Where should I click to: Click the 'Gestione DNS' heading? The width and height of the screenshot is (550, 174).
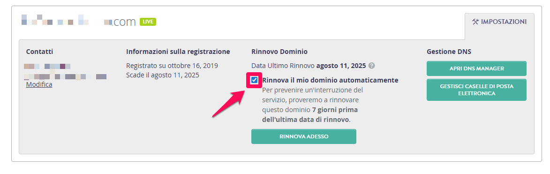449,52
